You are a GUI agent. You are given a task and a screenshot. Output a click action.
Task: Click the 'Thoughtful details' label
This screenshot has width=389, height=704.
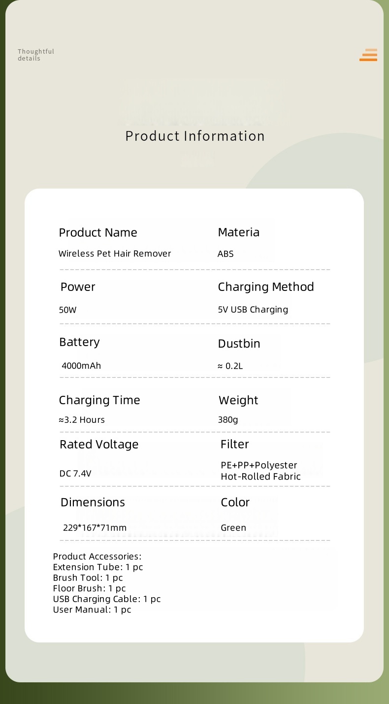point(36,55)
